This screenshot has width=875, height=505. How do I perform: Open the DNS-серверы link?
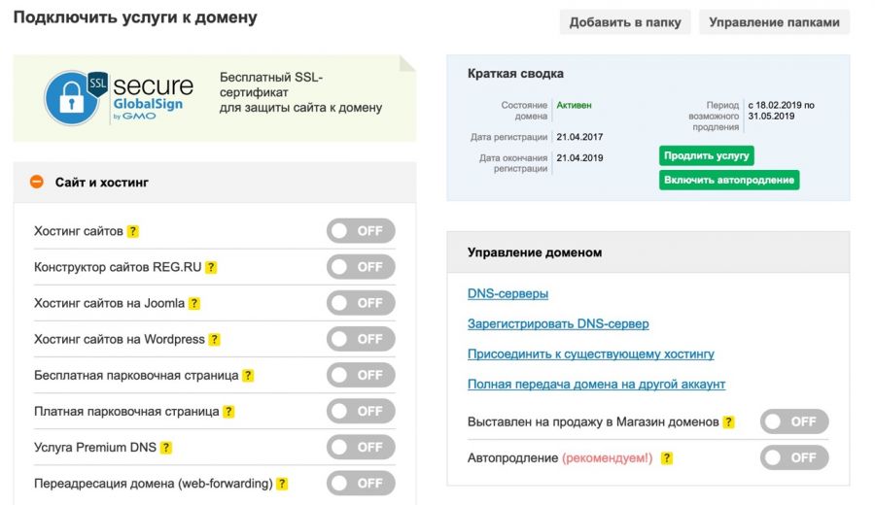tap(507, 293)
